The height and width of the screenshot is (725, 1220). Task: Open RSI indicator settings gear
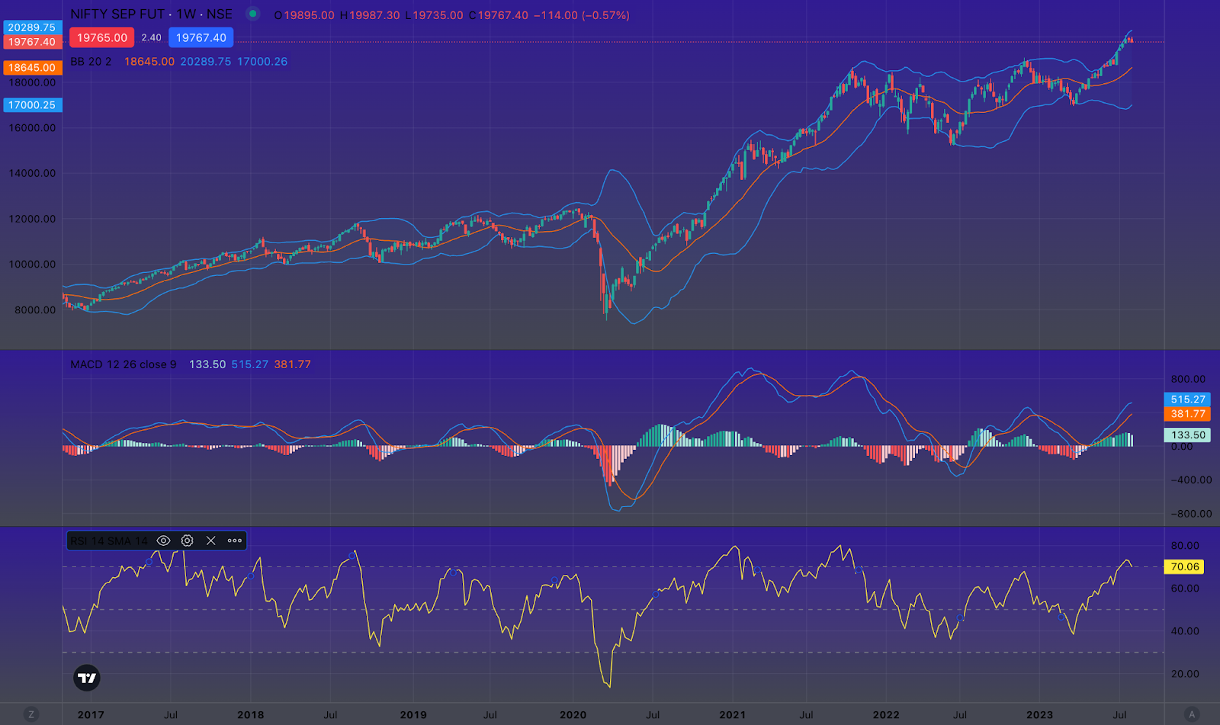click(187, 541)
